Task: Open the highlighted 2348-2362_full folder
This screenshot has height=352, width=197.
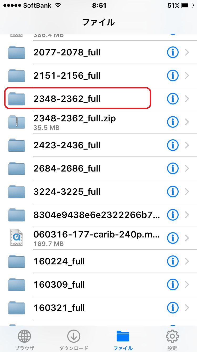Action: click(78, 99)
